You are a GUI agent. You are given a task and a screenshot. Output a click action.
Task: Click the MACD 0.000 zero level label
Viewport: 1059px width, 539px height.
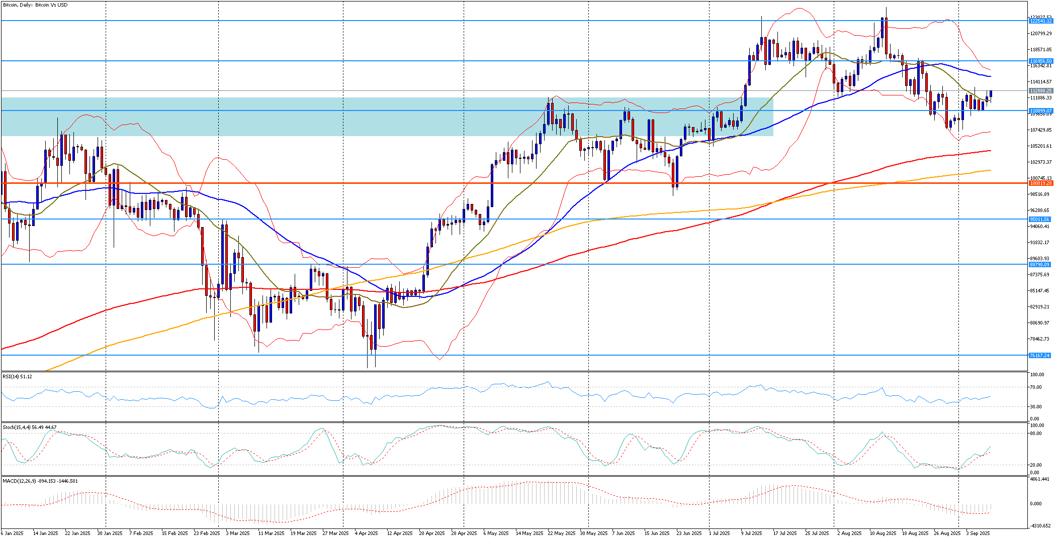coord(1036,504)
